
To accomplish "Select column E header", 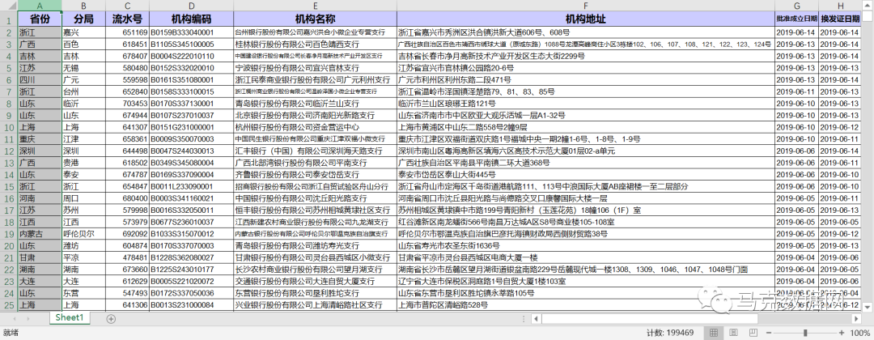I will coord(316,6).
